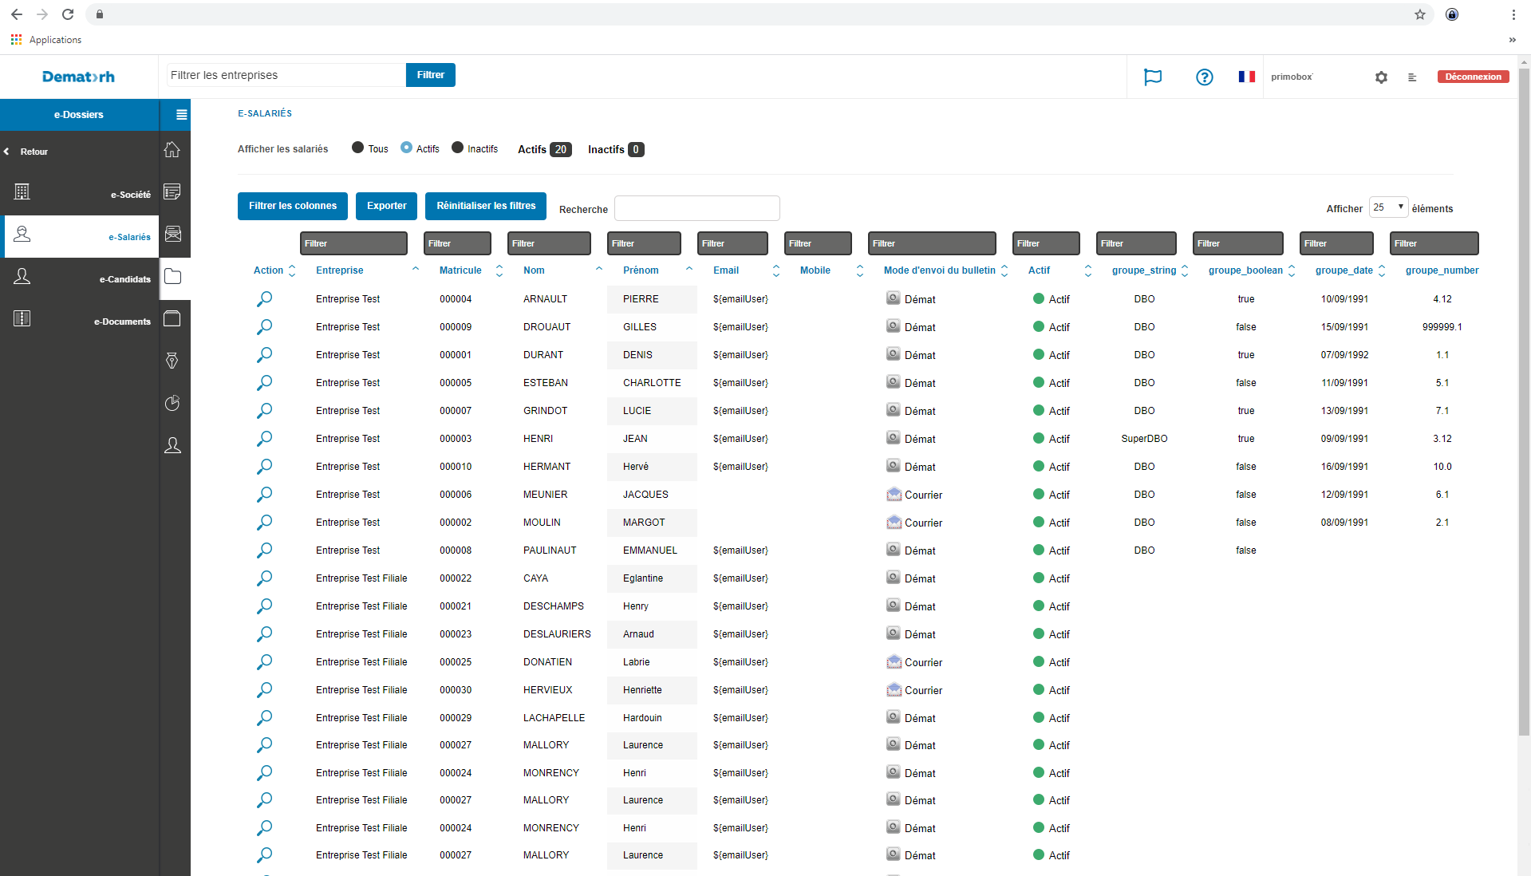
Task: Click the Exporter button
Action: [x=387, y=206]
